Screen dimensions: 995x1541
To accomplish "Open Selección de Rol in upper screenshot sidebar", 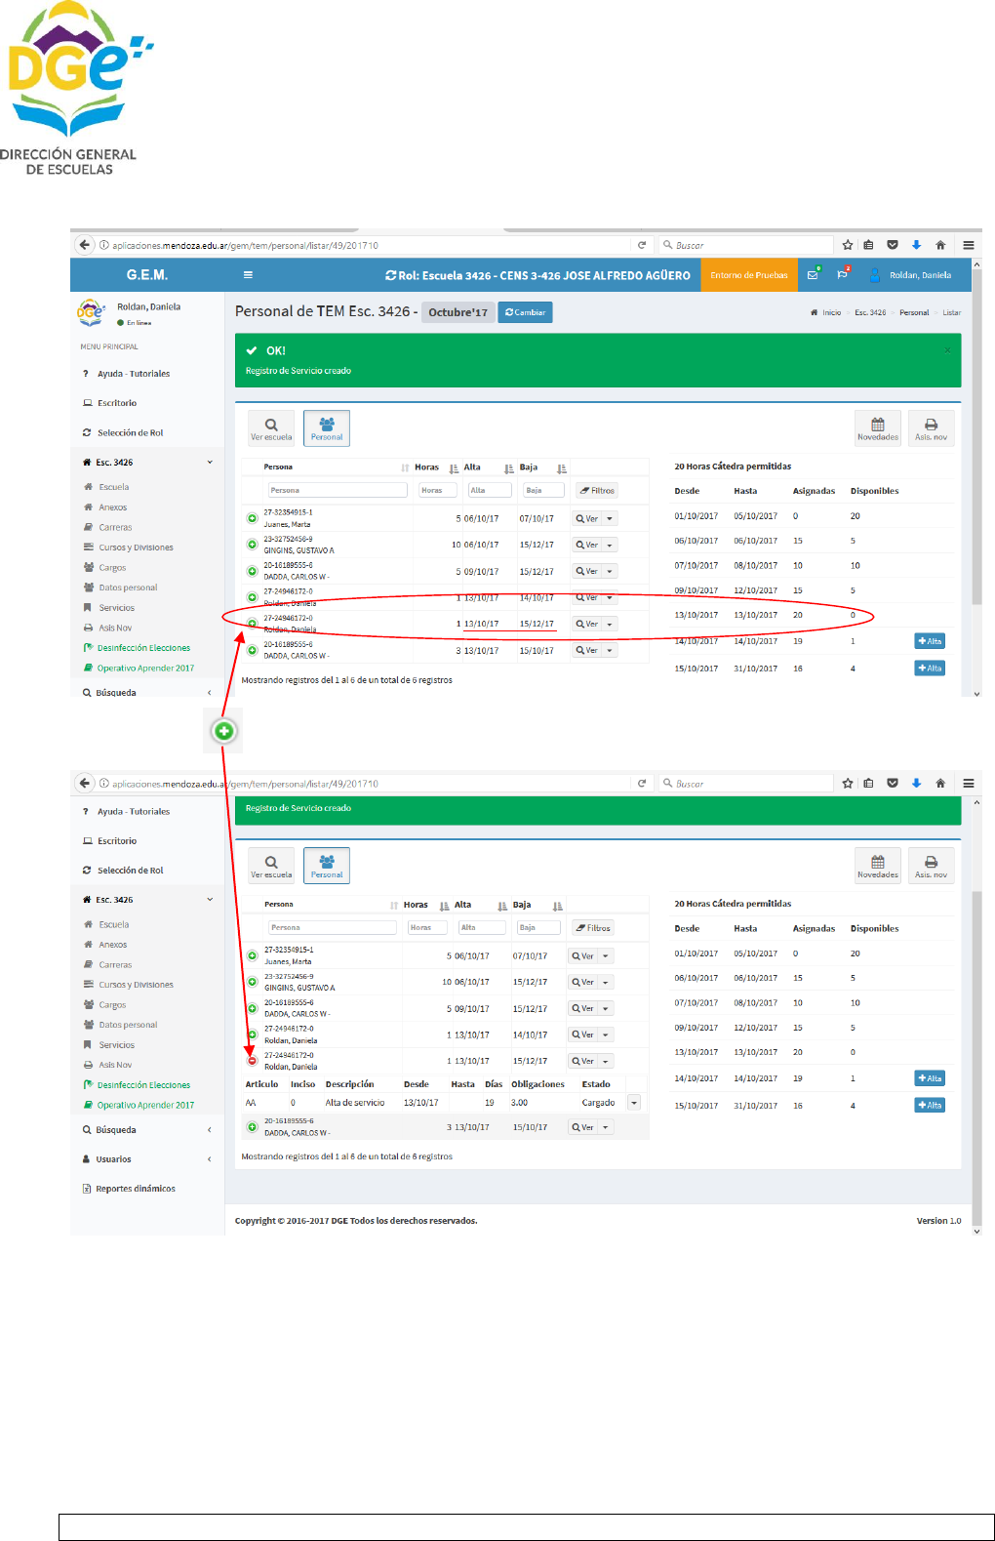I will [x=130, y=432].
